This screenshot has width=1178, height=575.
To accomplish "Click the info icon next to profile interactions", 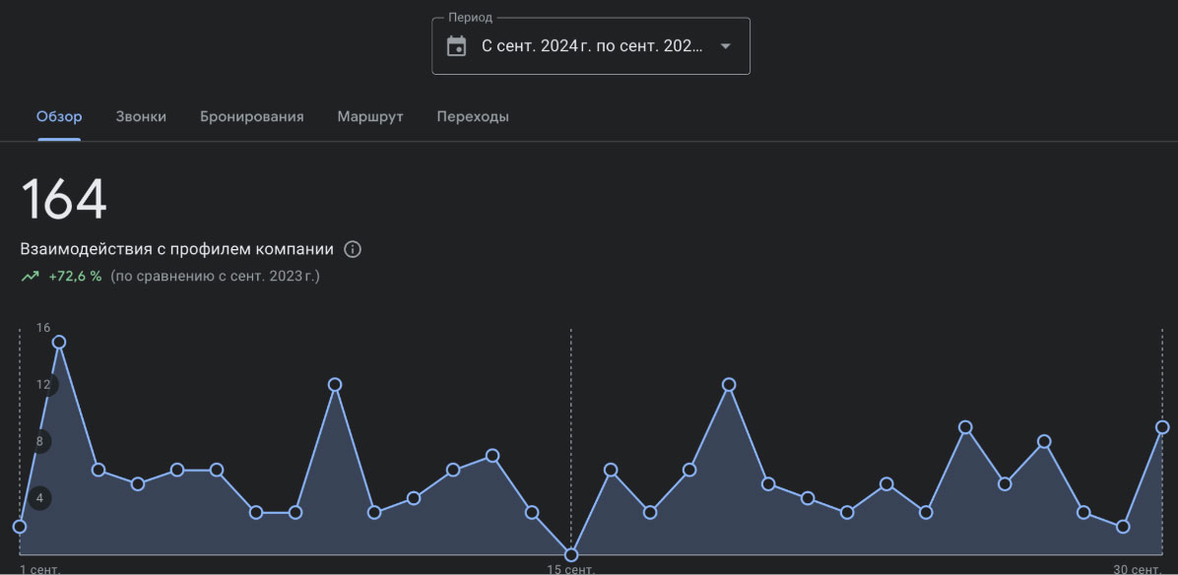I will click(353, 249).
